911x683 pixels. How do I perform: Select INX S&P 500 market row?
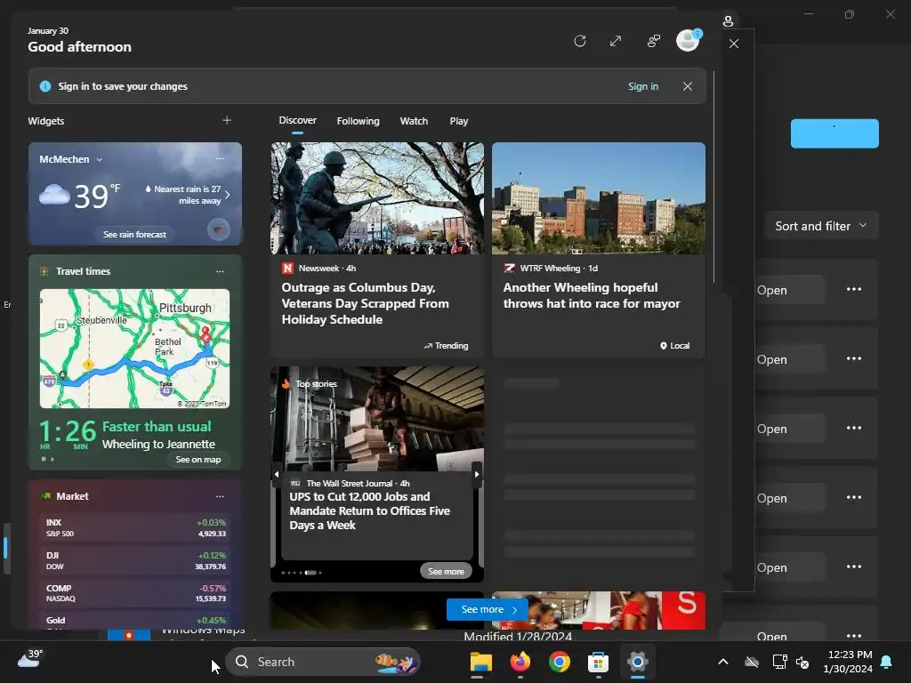(135, 527)
